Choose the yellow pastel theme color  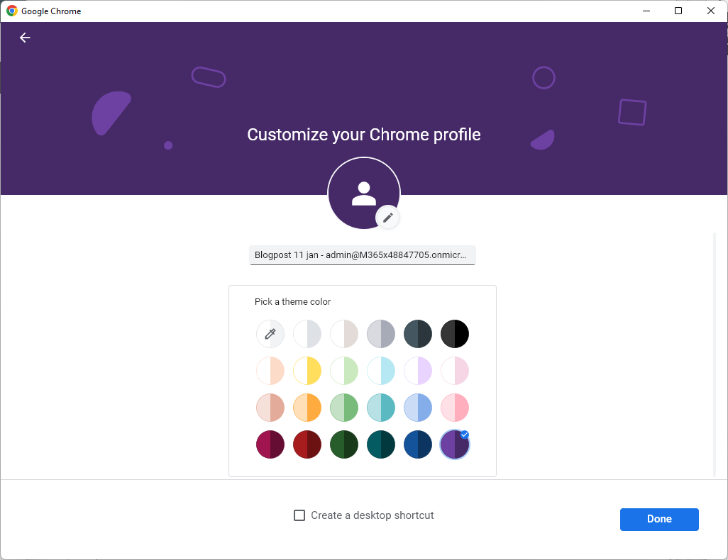coord(307,371)
